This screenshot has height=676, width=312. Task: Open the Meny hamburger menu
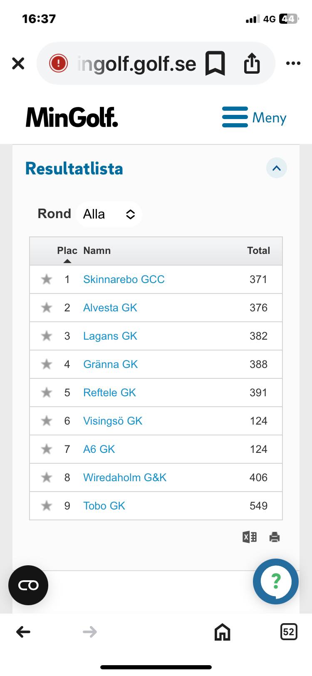(254, 117)
